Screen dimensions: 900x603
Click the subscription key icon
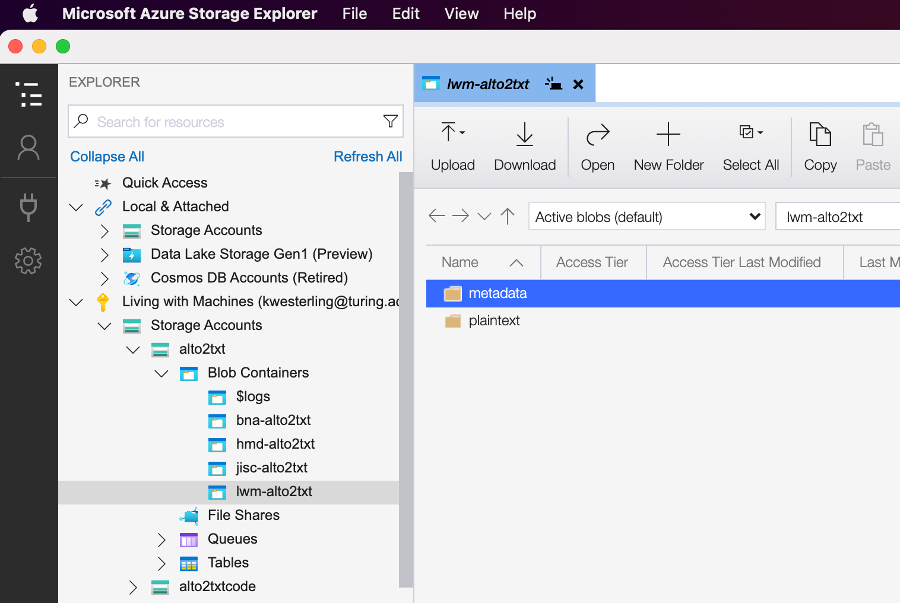[103, 302]
